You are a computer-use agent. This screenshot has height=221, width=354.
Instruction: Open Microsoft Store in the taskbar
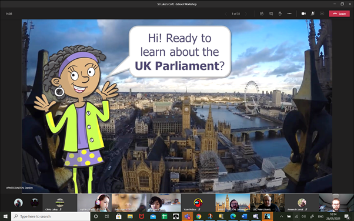[119, 216]
